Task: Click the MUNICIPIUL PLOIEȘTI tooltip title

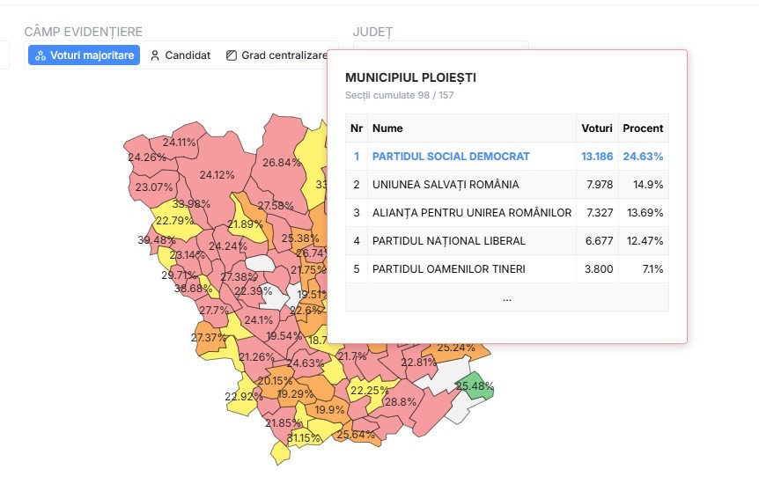Action: pos(410,77)
